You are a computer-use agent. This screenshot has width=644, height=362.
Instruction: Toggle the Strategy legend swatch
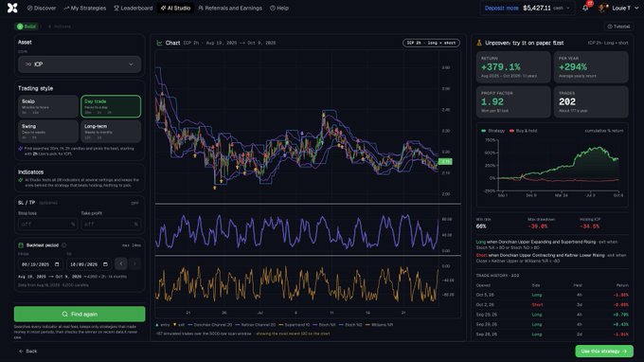(x=483, y=131)
